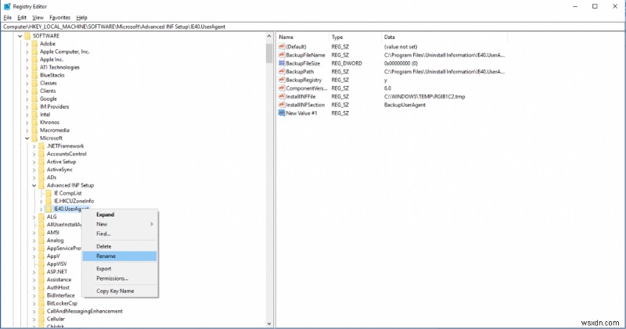This screenshot has width=626, height=329.
Task: Collapse the Microsoft key
Action: point(27,138)
